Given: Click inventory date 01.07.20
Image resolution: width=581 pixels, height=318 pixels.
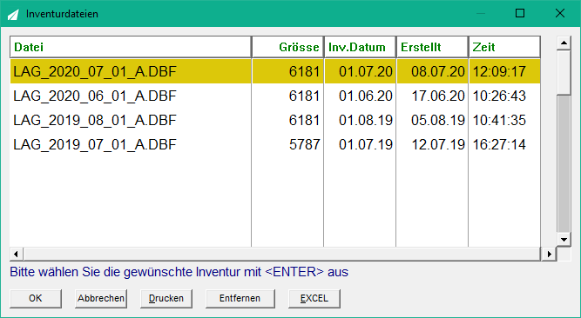Looking at the screenshot, I should 366,71.
